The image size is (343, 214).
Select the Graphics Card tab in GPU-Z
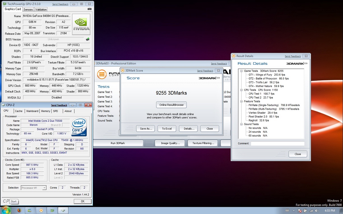[x=13, y=9]
